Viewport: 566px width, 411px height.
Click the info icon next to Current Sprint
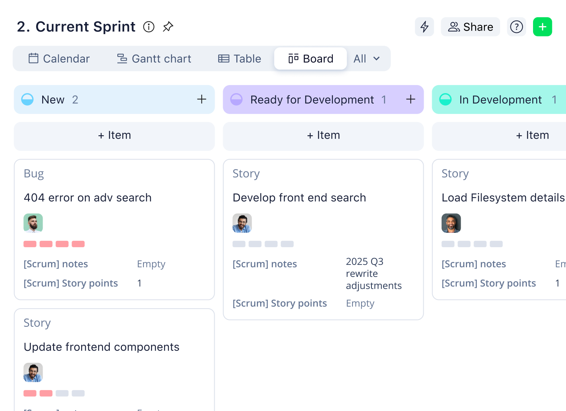(149, 27)
